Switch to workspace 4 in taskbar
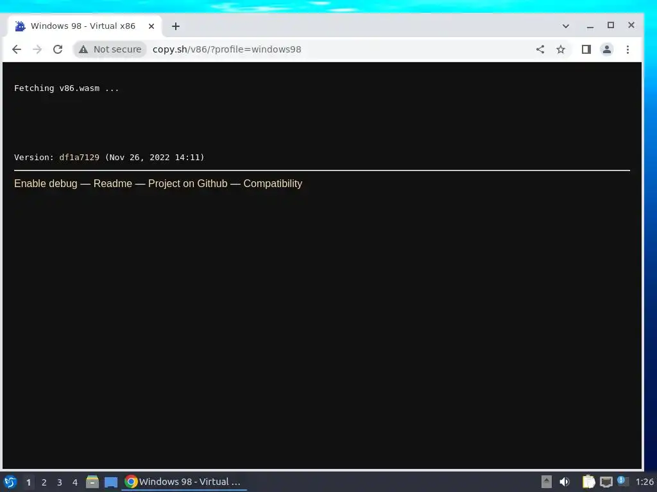Viewport: 657px width, 492px height. click(75, 482)
